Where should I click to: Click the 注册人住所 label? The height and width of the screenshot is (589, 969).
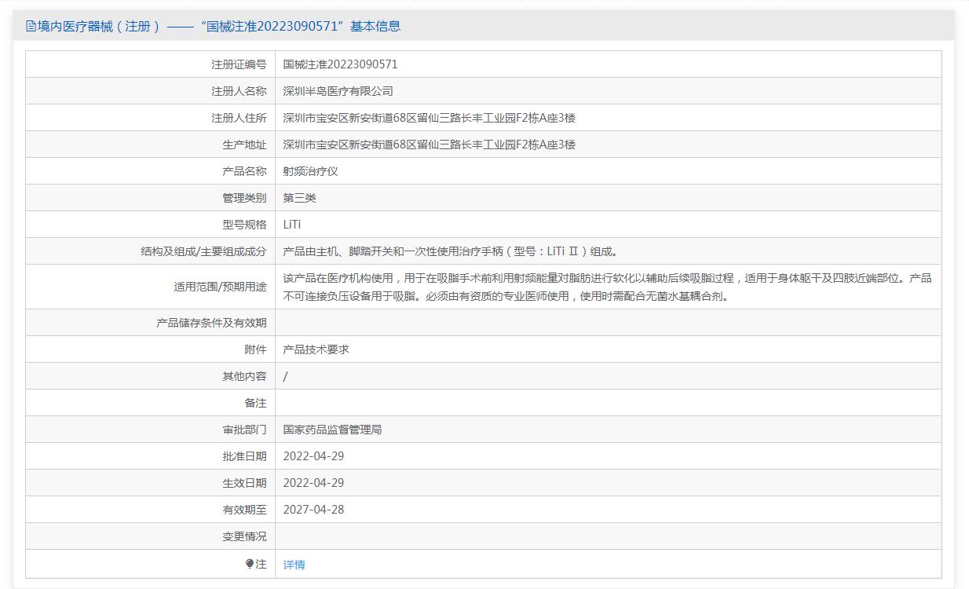point(239,118)
